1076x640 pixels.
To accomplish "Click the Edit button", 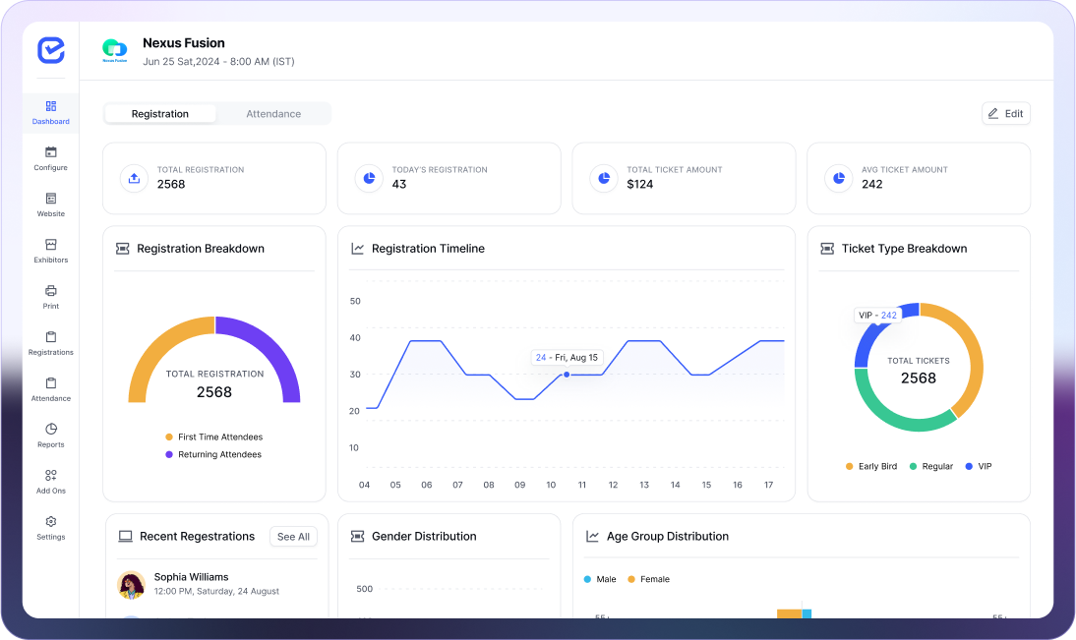I will [1005, 113].
